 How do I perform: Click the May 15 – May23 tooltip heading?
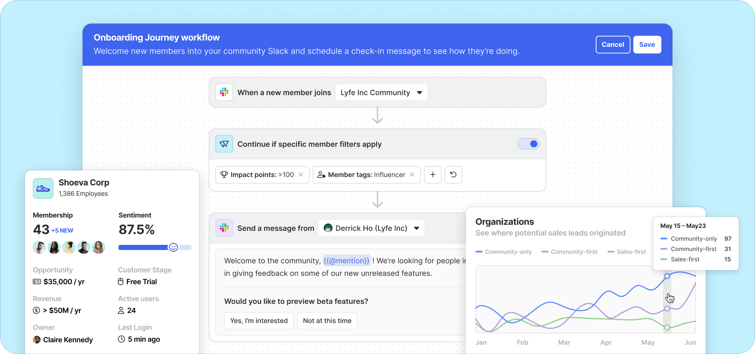[683, 226]
